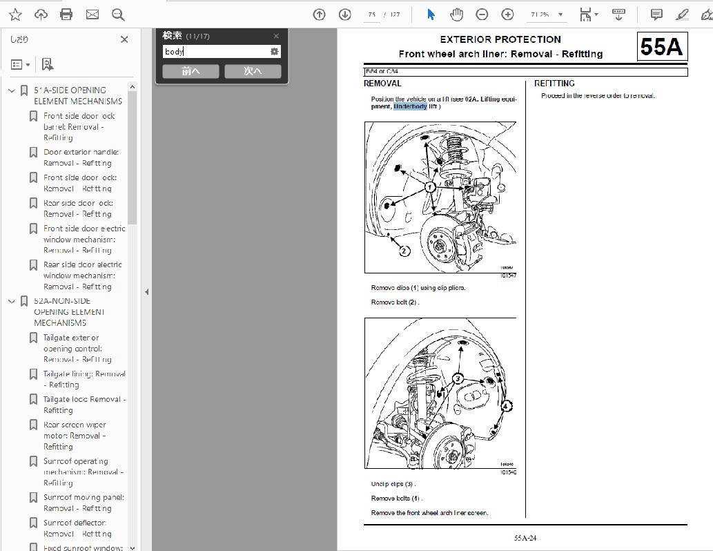Open the comment note tool
713x551 pixels.
[x=656, y=14]
